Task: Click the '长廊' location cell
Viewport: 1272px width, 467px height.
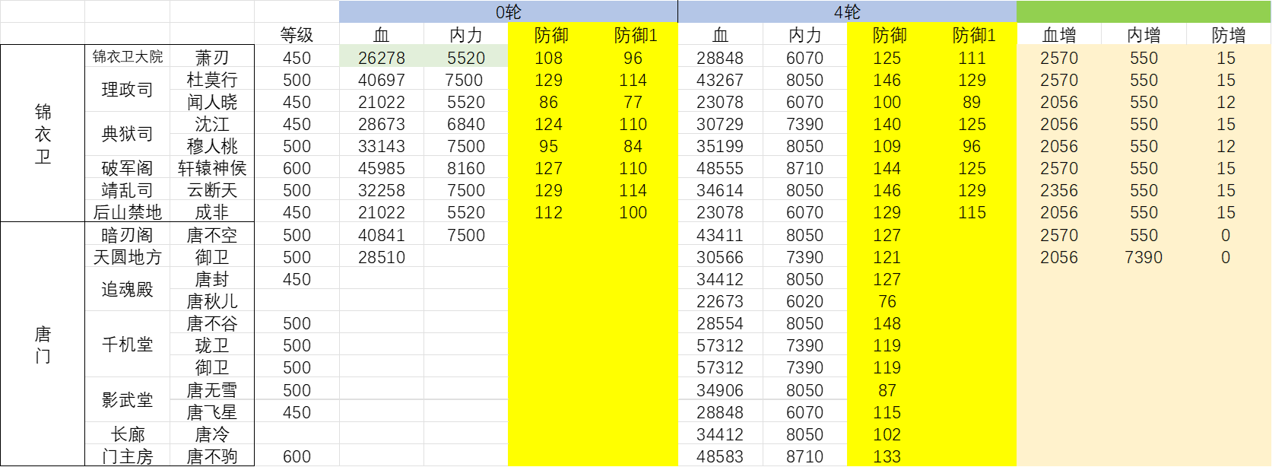Action: pos(128,434)
